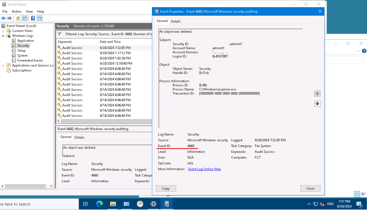Sort by the Date and Time column header

pyautogui.click(x=125, y=42)
